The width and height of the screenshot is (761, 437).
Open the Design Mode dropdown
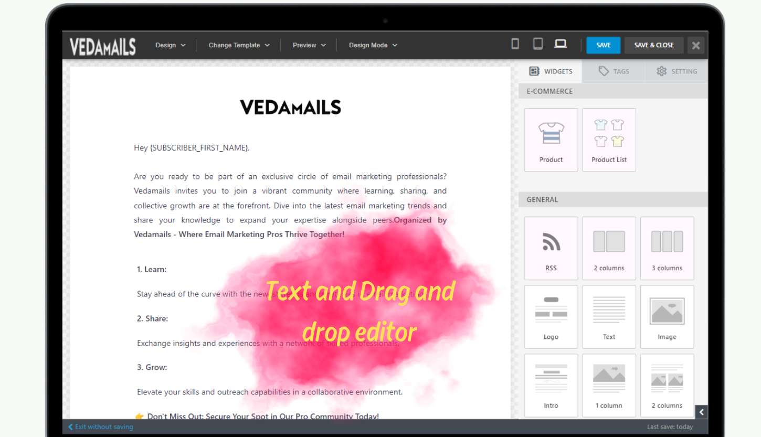(373, 45)
